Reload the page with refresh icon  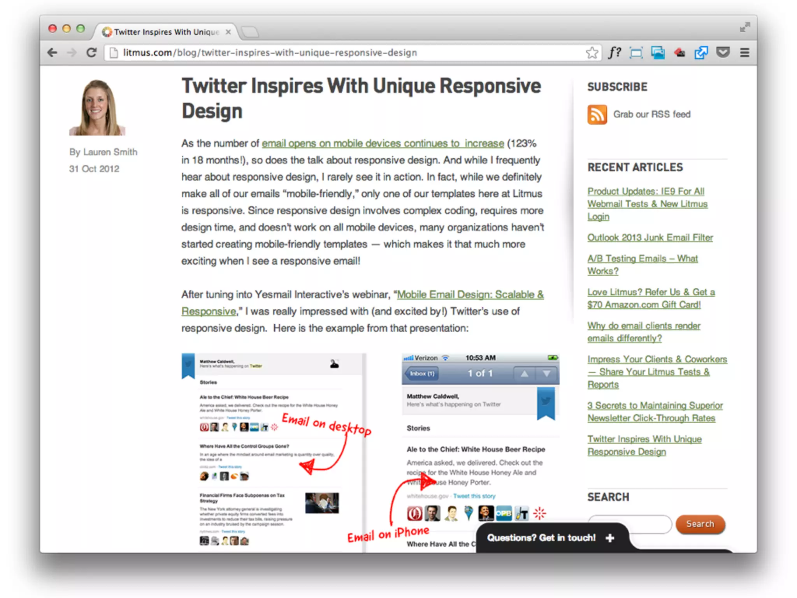point(91,53)
